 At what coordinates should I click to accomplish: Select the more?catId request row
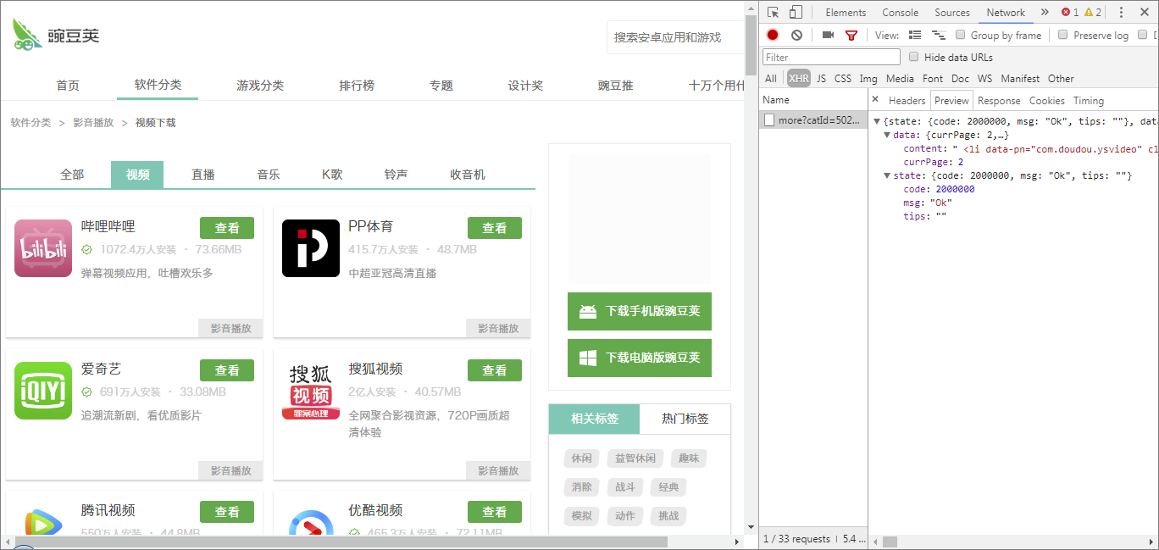813,120
